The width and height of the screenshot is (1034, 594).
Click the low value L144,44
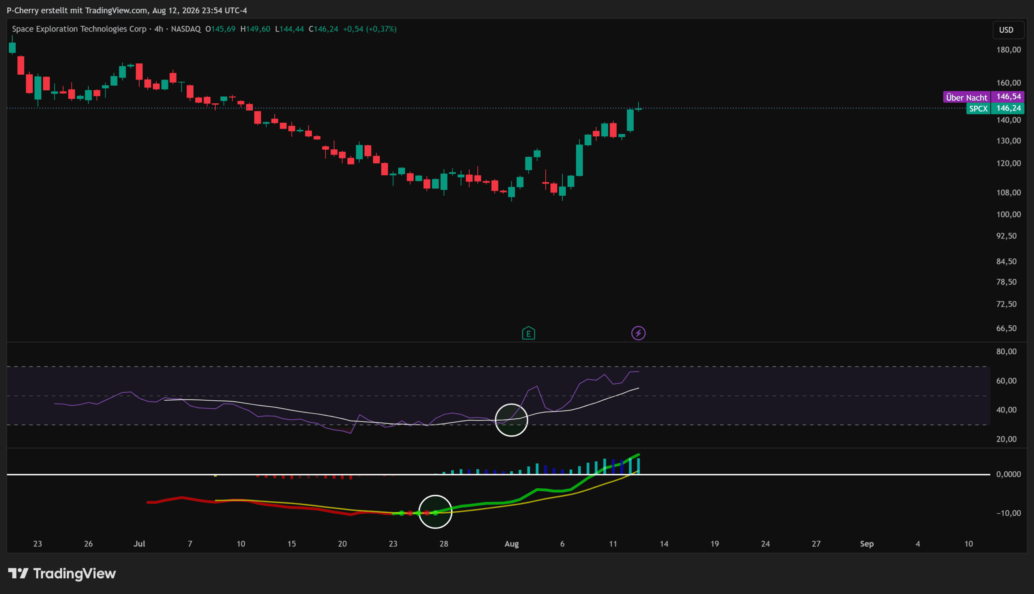pyautogui.click(x=290, y=29)
